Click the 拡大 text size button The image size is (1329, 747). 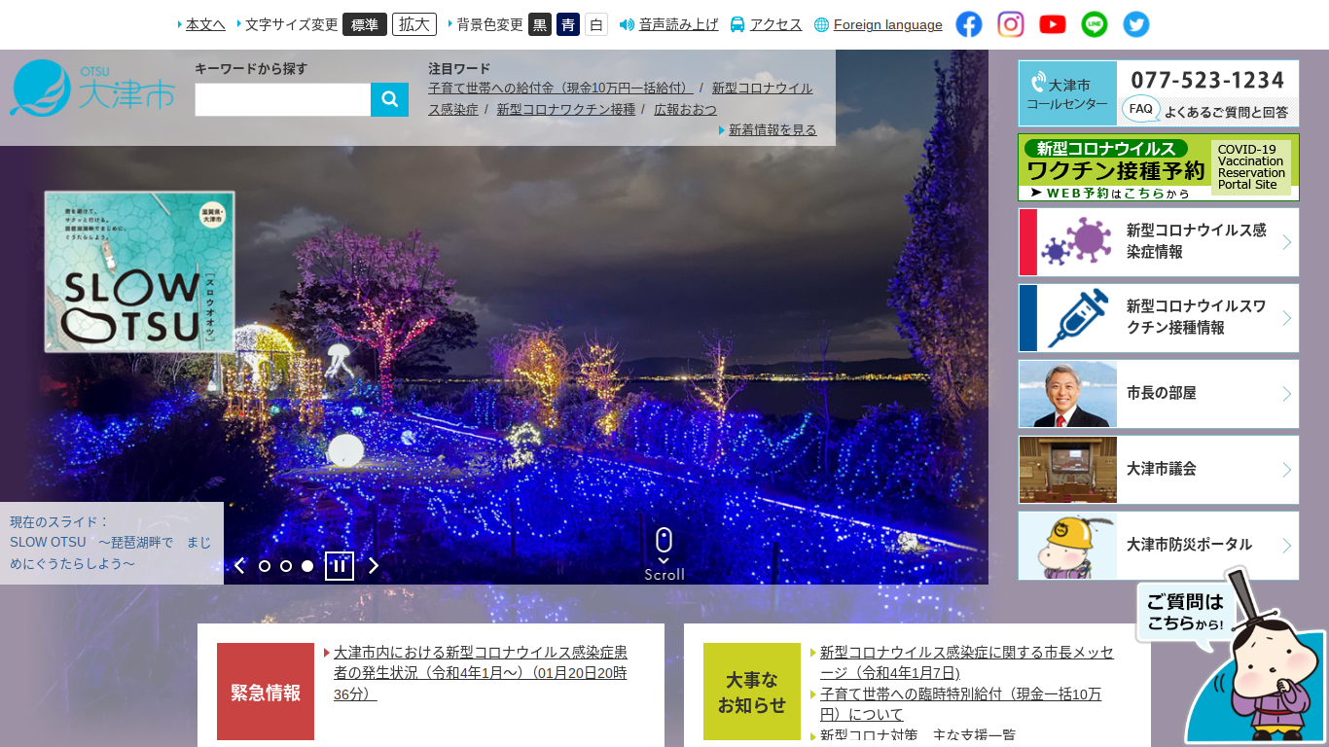coord(414,24)
